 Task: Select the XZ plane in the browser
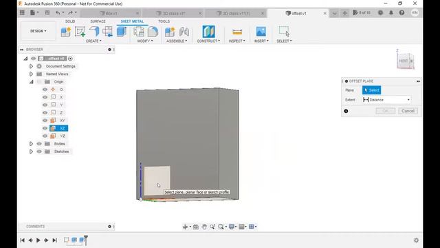click(x=59, y=128)
